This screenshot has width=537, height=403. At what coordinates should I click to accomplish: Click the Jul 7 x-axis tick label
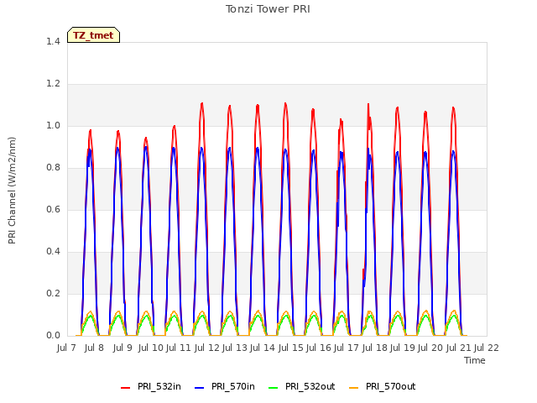pyautogui.click(x=66, y=348)
